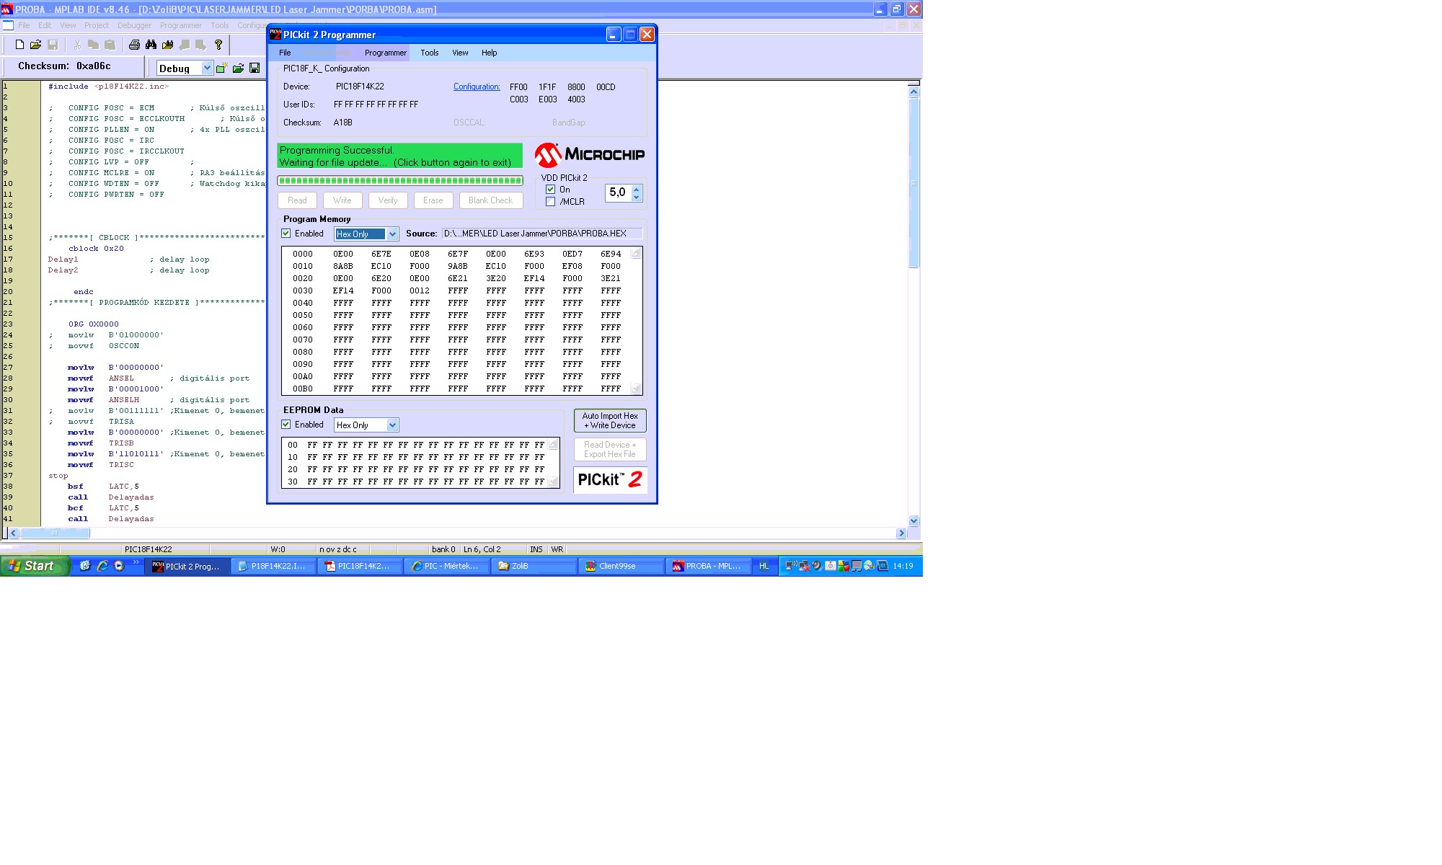
Task: Toggle the EEPROM Data Enabled checkbox
Action: pyautogui.click(x=286, y=425)
